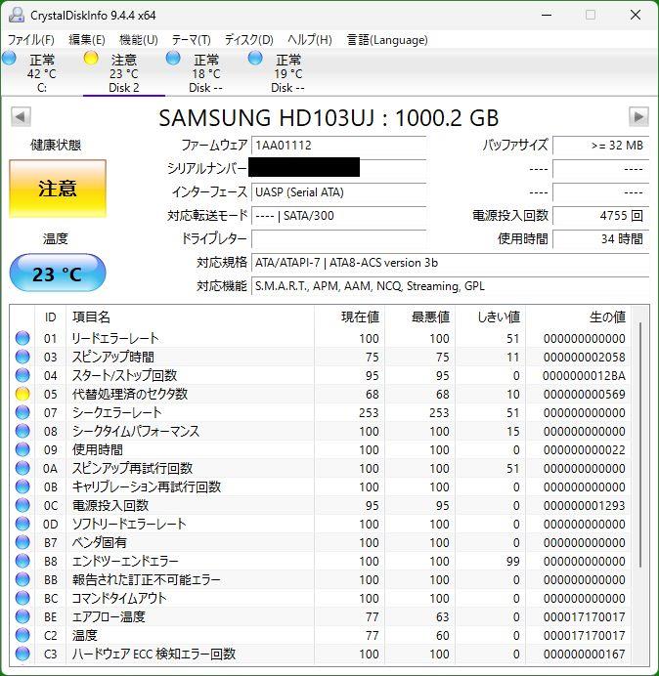This screenshot has height=676, width=659.
Task: Go to previous disk with left arrow
Action: [x=21, y=116]
